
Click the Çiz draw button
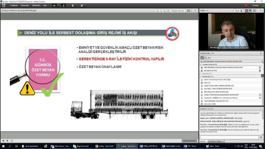pyautogui.click(x=158, y=11)
